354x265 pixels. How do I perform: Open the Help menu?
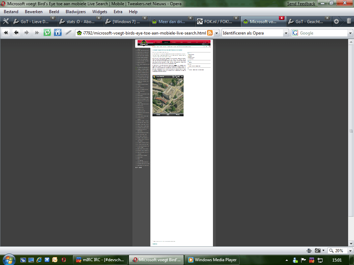coord(133,12)
